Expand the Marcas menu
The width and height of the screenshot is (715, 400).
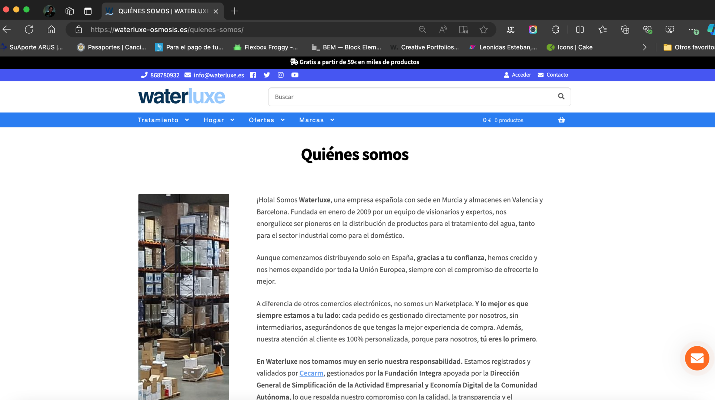pos(317,120)
